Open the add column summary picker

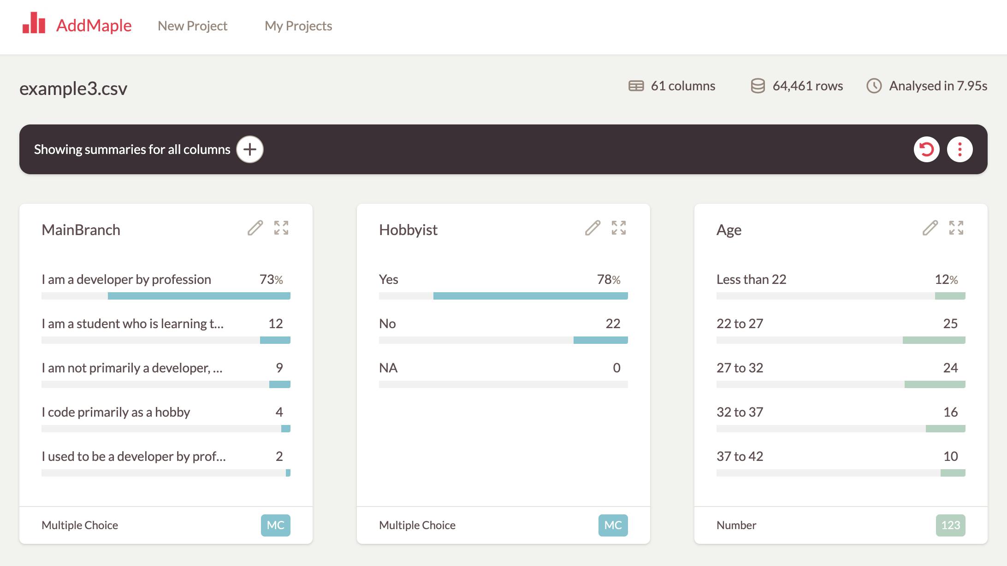pyautogui.click(x=249, y=149)
